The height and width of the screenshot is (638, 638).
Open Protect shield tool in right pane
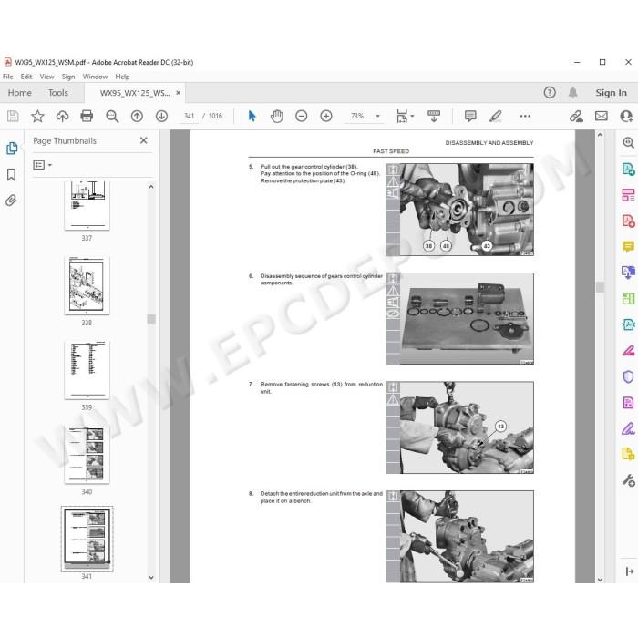point(628,376)
